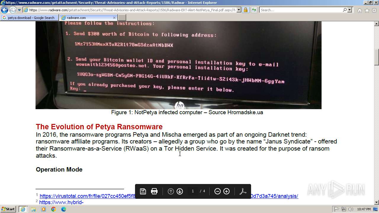This screenshot has width=379, height=213.
Task: Go to previous PDF page arrow
Action: pyautogui.click(x=171, y=191)
